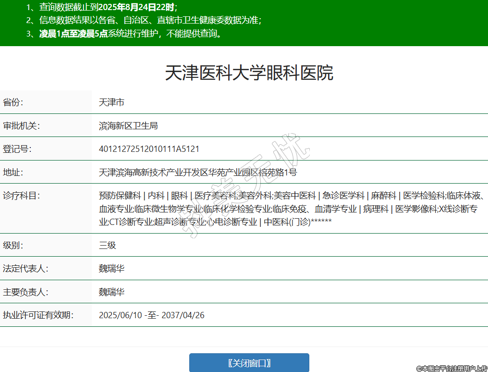Click the province value 天津市
The height and width of the screenshot is (372, 488).
(x=111, y=102)
